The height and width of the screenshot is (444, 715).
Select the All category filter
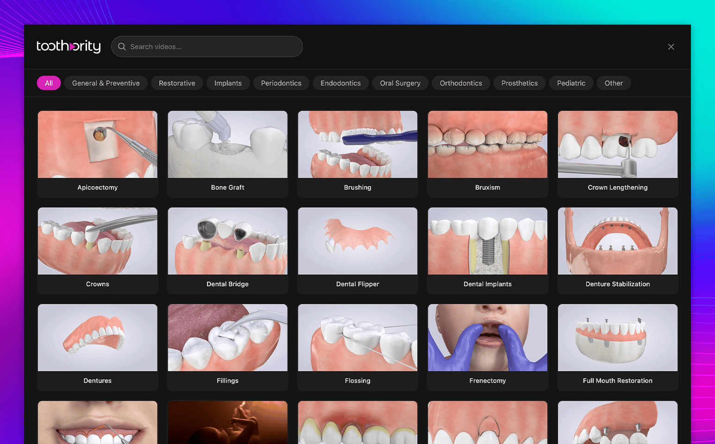click(x=49, y=83)
